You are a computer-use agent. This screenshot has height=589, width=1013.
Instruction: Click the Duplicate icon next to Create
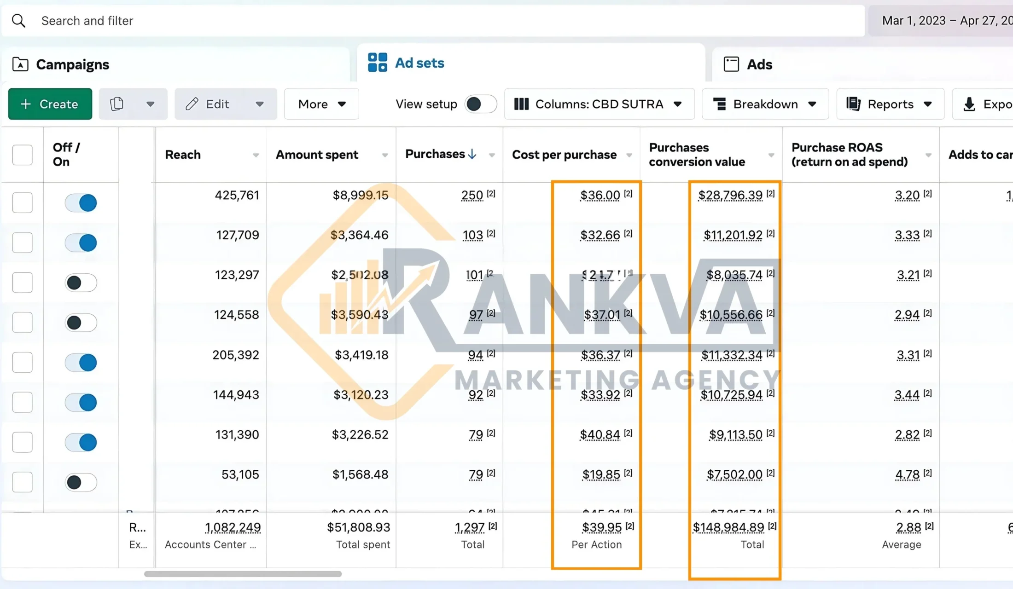116,104
